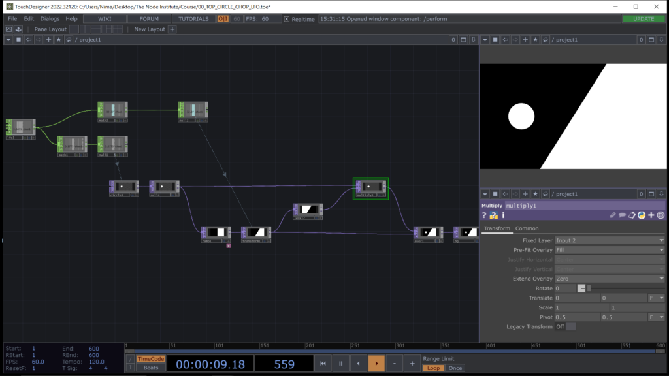This screenshot has height=376, width=669.
Task: Switch to the Transform parameter tab
Action: (x=497, y=228)
